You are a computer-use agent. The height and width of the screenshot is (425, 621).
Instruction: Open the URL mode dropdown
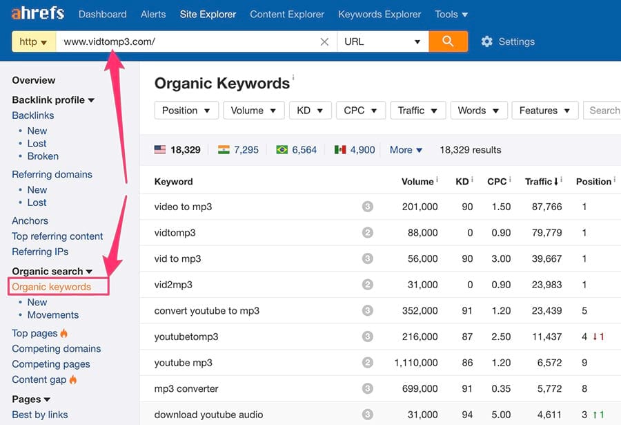tap(382, 41)
